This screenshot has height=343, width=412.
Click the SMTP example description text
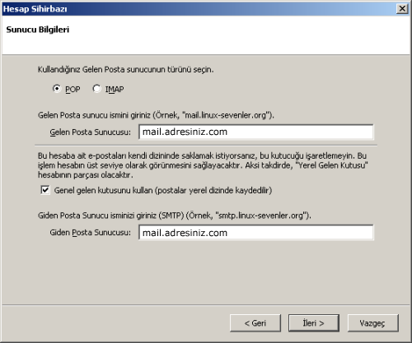pyautogui.click(x=175, y=216)
